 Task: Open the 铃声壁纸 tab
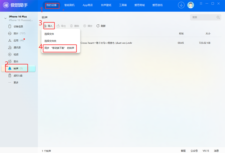(x=106, y=5)
